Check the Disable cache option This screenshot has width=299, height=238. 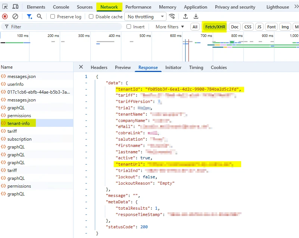click(91, 17)
